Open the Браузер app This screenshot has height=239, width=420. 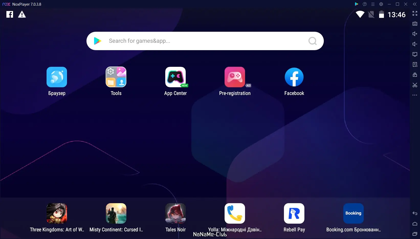(x=57, y=77)
